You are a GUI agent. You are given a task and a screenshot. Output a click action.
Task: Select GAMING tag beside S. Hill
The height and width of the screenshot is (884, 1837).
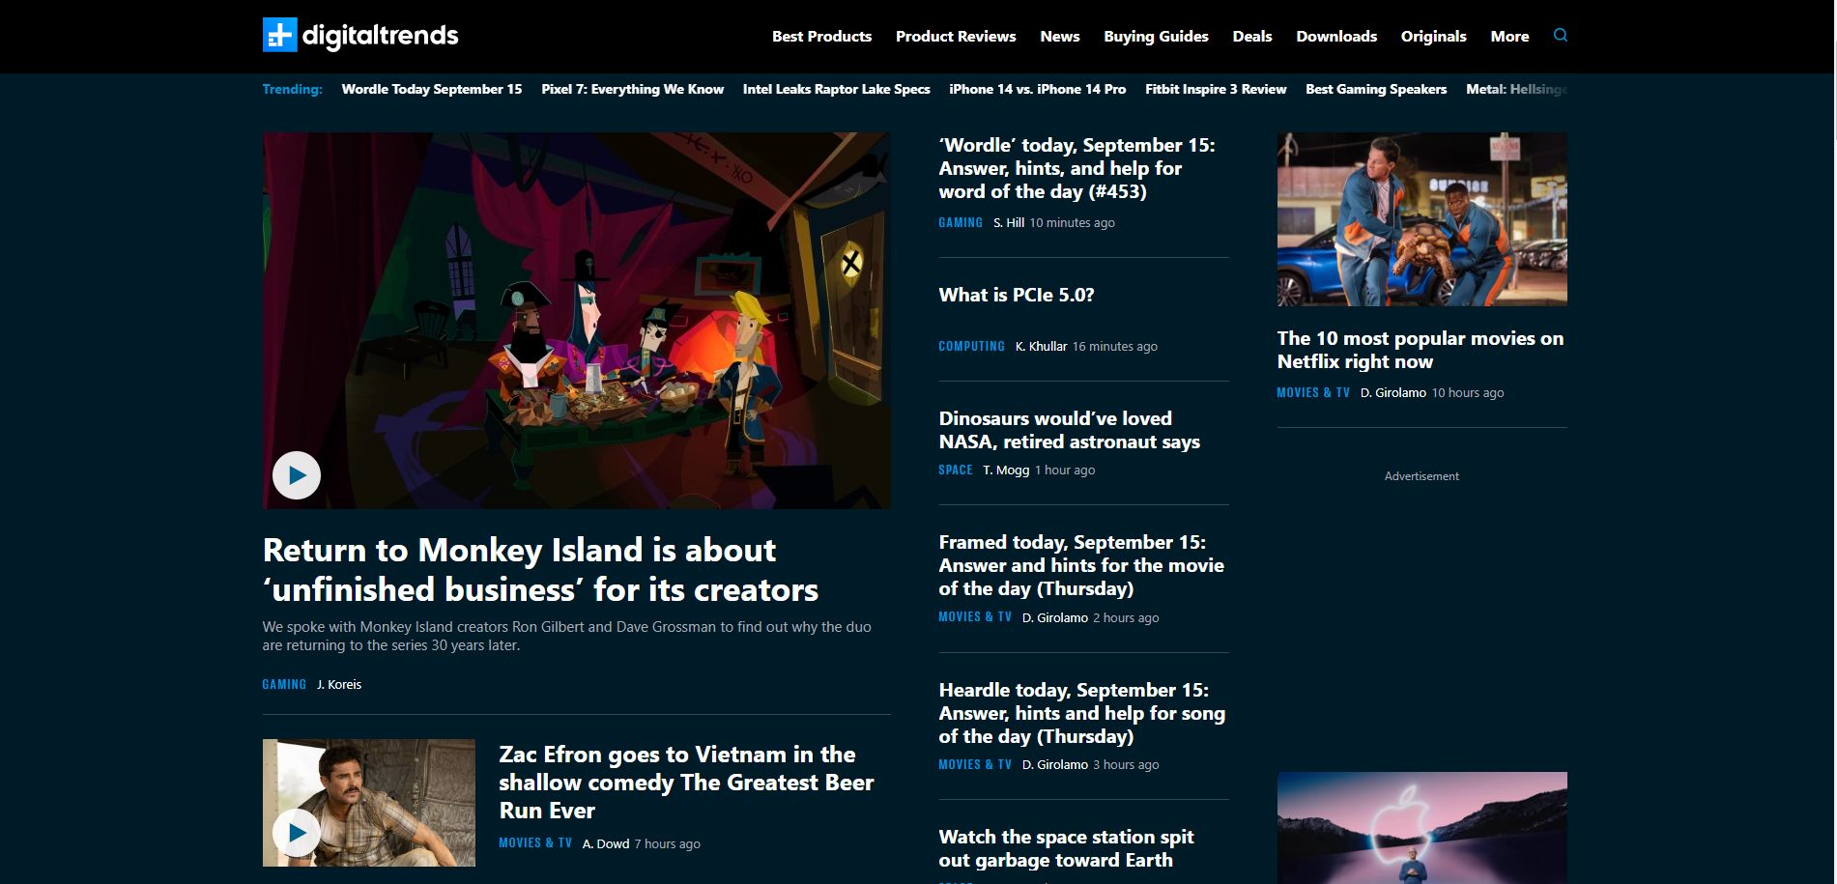coord(961,222)
